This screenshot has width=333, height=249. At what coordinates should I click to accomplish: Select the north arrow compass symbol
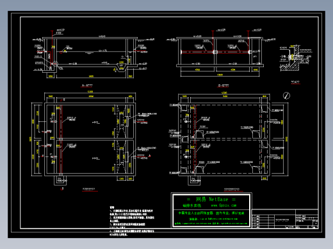point(286,96)
